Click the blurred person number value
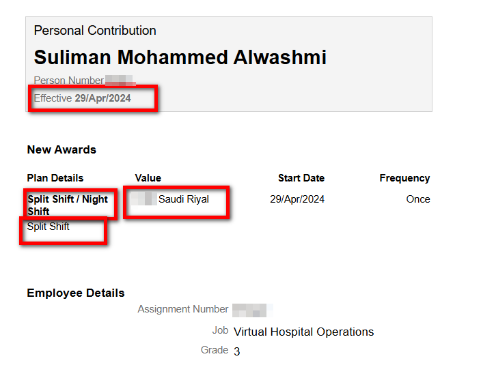The width and height of the screenshot is (481, 378). click(120, 81)
